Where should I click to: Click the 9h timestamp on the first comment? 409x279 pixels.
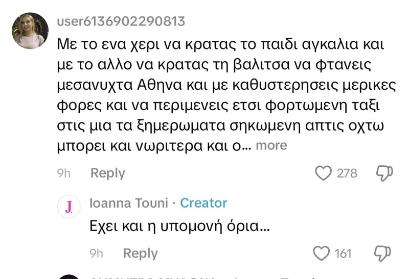point(64,173)
